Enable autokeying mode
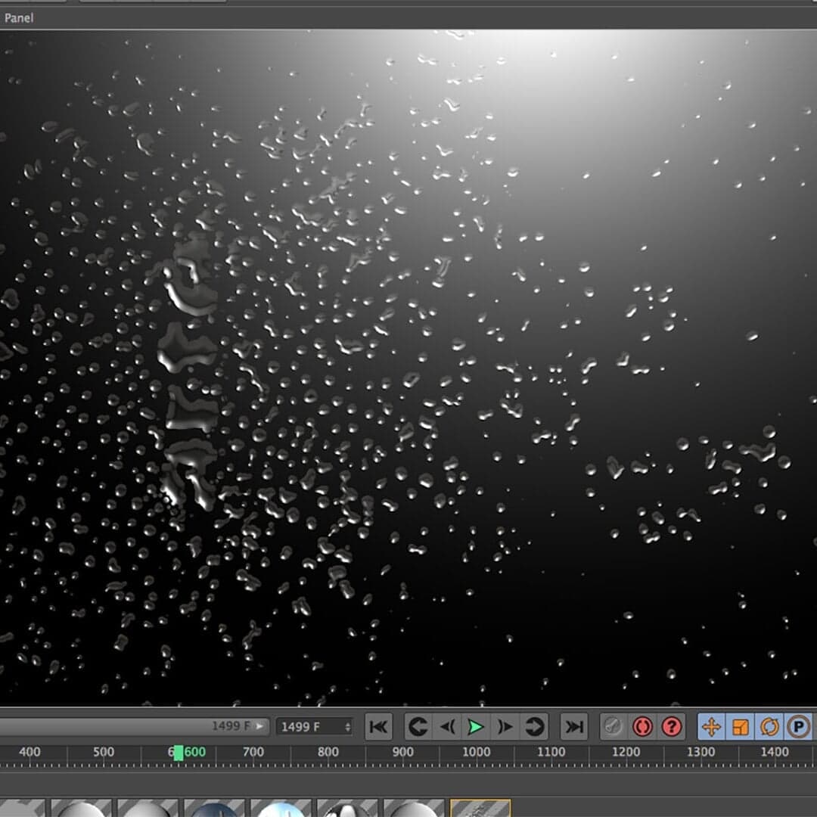 coord(643,727)
